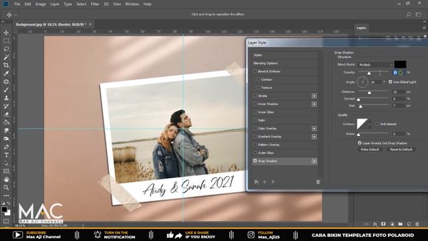Click the Make Default button

pyautogui.click(x=370, y=149)
